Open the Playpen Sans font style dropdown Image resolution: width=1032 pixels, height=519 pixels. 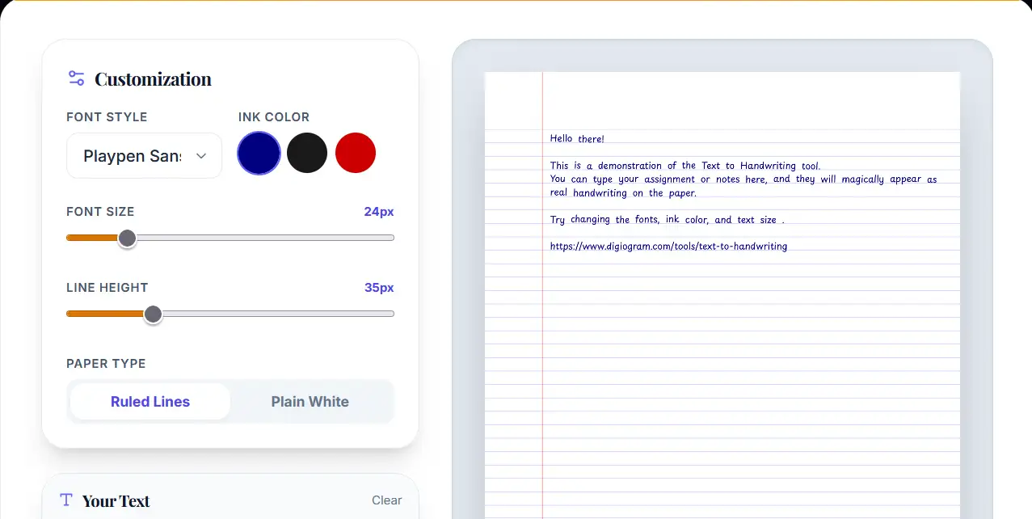pos(144,155)
